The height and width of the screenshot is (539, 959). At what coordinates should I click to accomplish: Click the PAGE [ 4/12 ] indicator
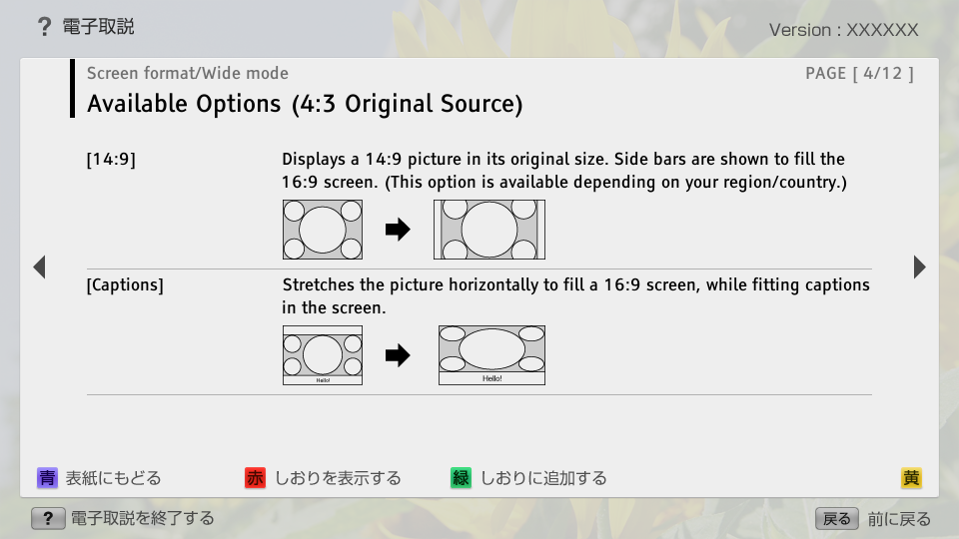(x=859, y=73)
